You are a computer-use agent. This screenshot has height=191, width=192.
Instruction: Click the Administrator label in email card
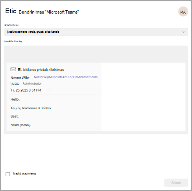[32, 83]
